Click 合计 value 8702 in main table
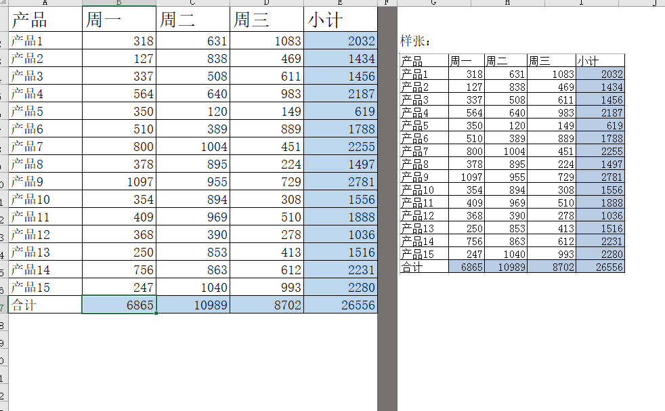Image resolution: width=665 pixels, height=411 pixels. (x=267, y=305)
